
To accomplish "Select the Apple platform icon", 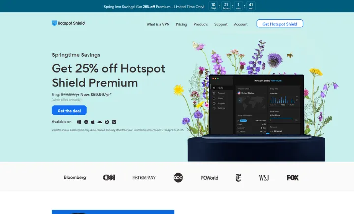I will coord(93,122).
